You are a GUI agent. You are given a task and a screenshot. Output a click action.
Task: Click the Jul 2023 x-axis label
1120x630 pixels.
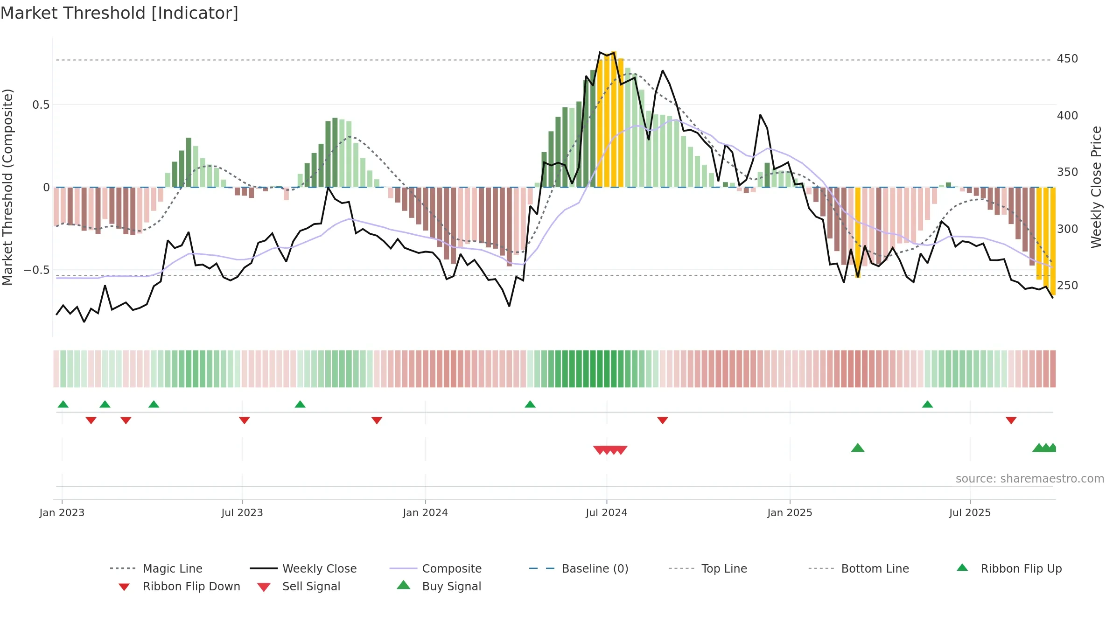coord(242,512)
